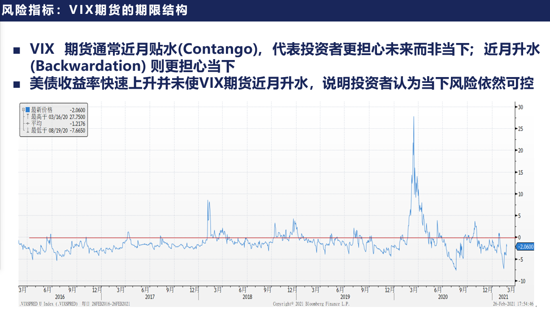Select the 2020 year label on time axis
This screenshot has width=550, height=310.
[442, 297]
